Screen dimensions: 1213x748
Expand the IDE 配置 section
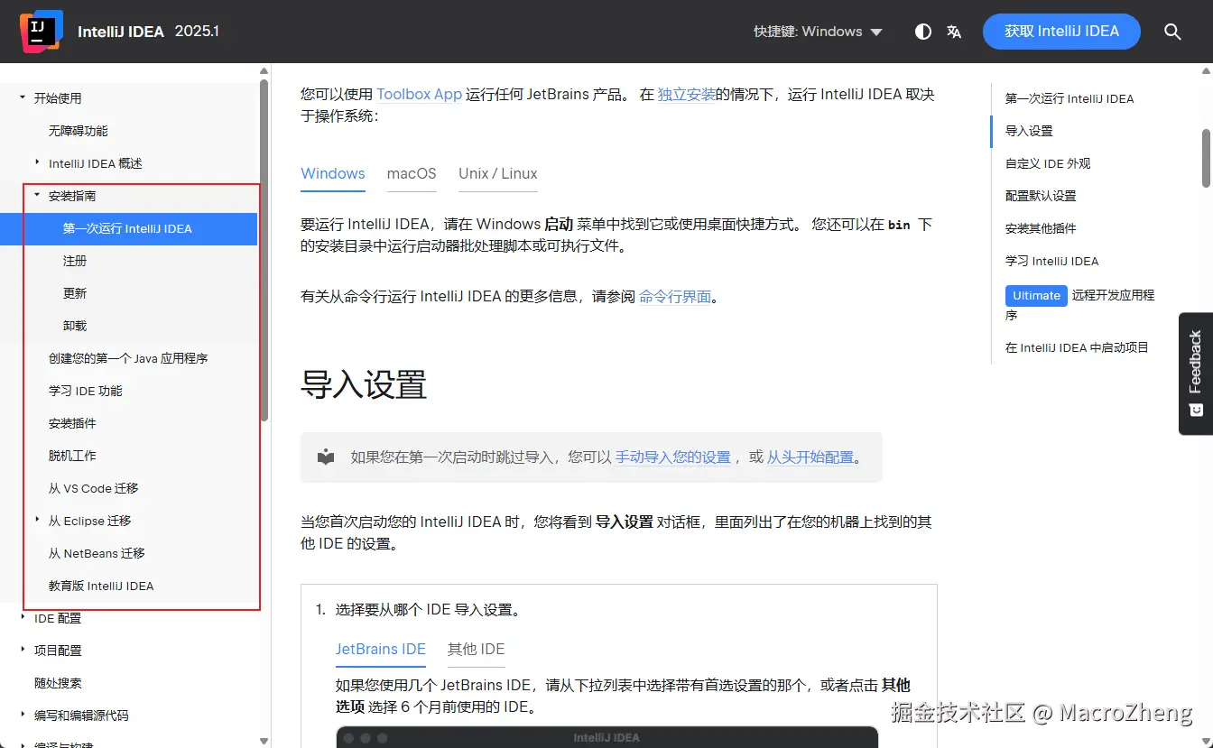(23, 618)
